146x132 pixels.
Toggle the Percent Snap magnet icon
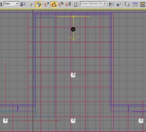coord(61,4)
